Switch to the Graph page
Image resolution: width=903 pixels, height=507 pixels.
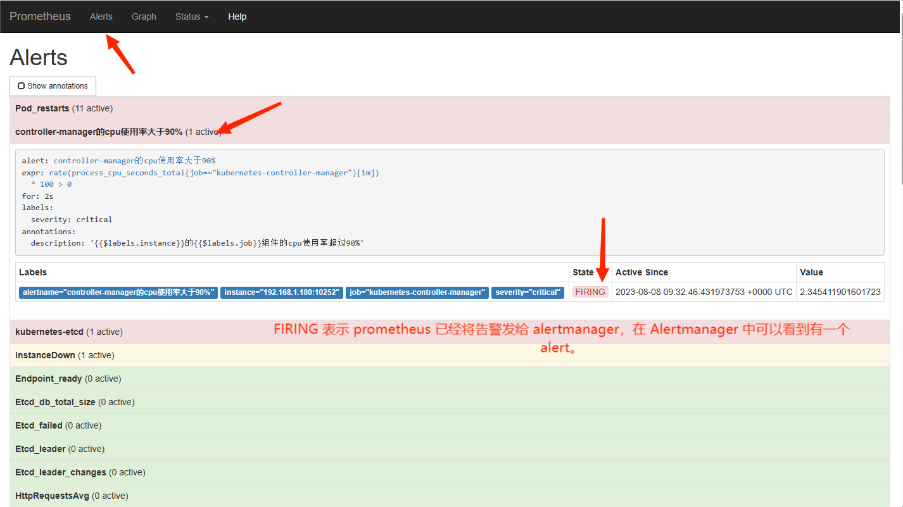pos(144,16)
